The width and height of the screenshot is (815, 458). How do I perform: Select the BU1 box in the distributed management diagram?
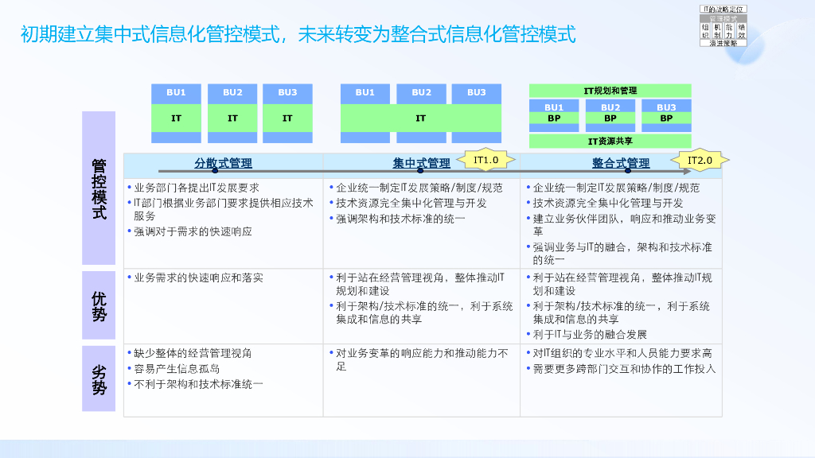[176, 93]
